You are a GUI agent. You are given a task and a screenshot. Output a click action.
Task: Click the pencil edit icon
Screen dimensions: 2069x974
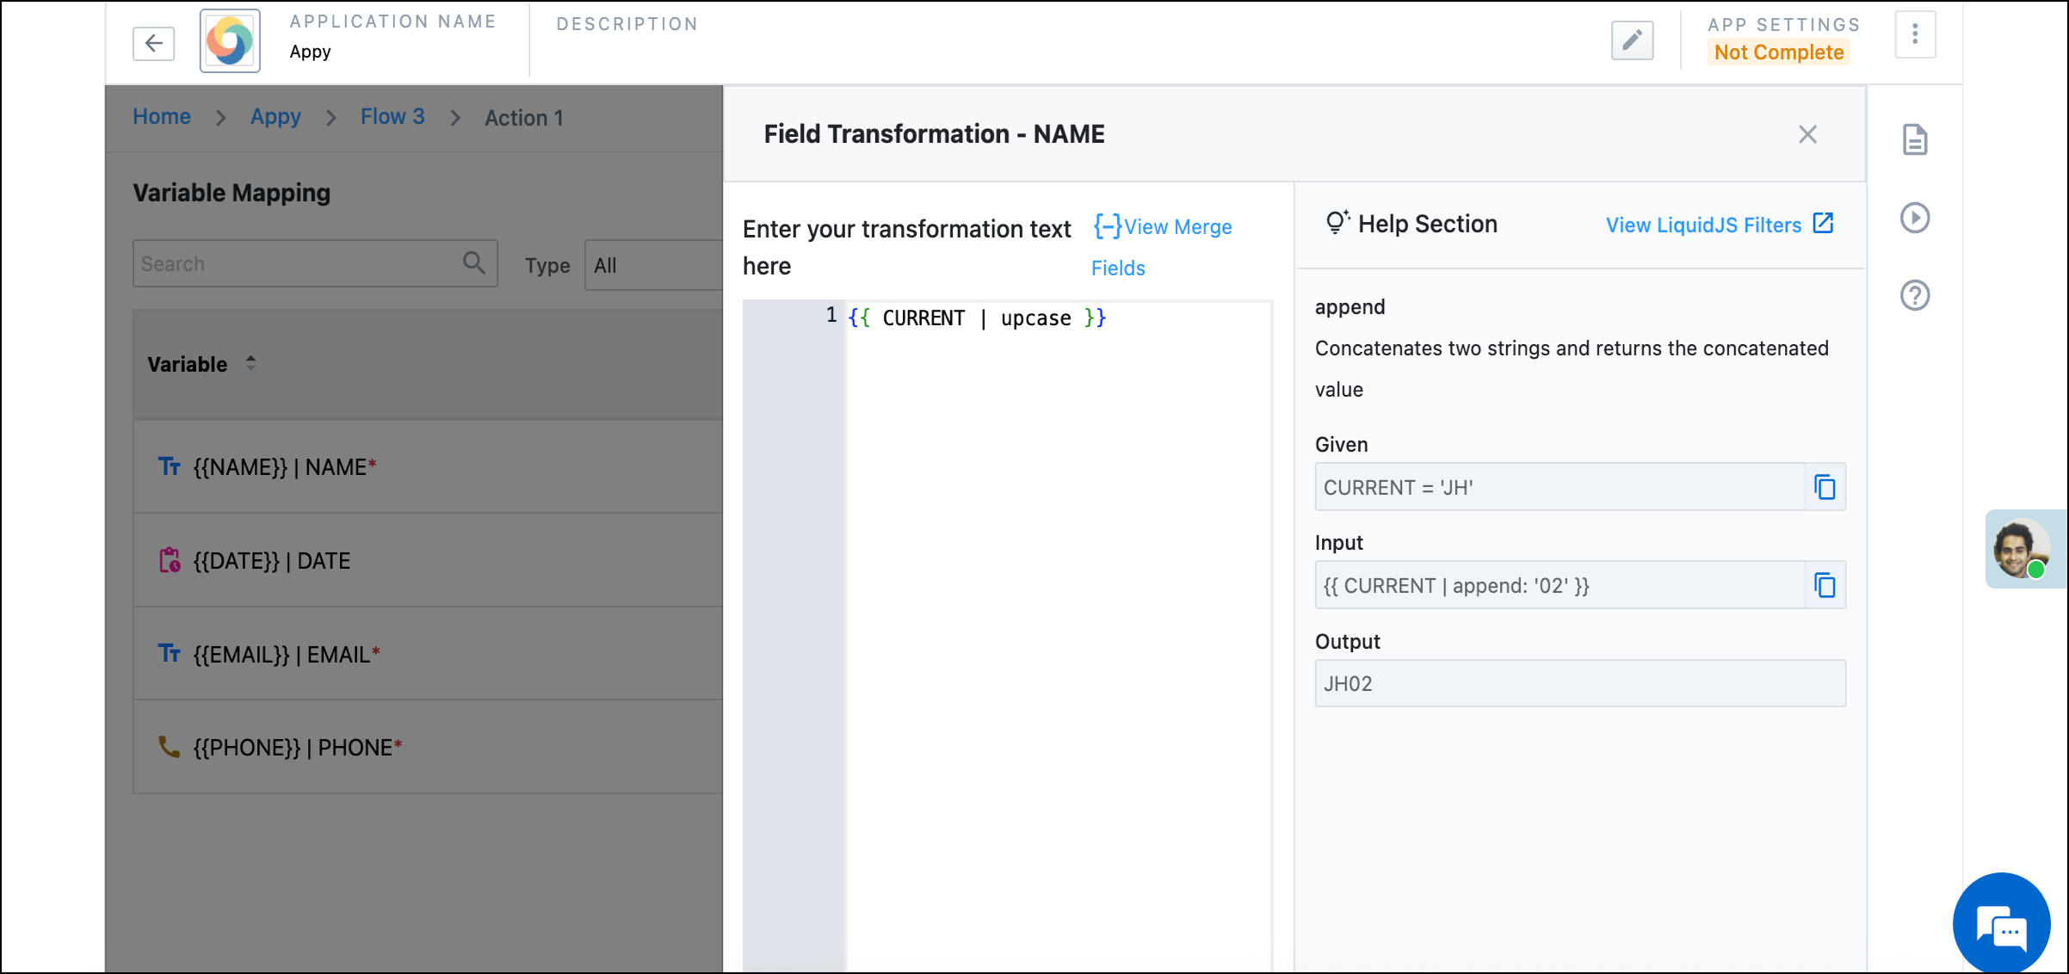point(1632,40)
